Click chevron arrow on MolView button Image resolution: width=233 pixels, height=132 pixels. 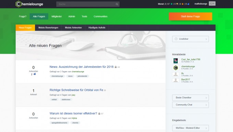coord(206,128)
